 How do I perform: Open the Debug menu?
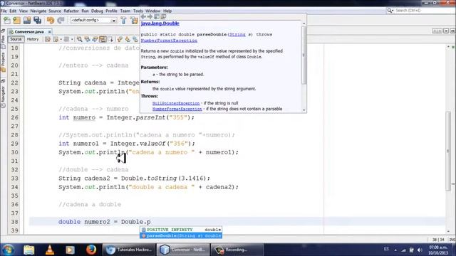pyautogui.click(x=97, y=11)
